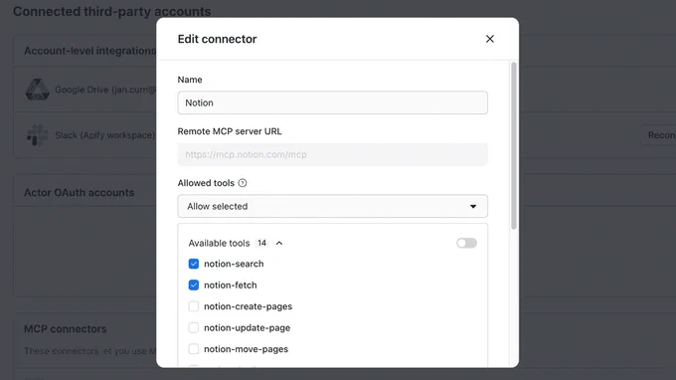Screen dimensions: 676x380
Task: Click the Allowed tools help icon
Action: 243,183
